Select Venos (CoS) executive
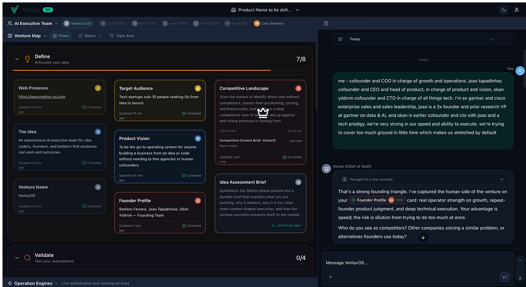 (x=77, y=23)
